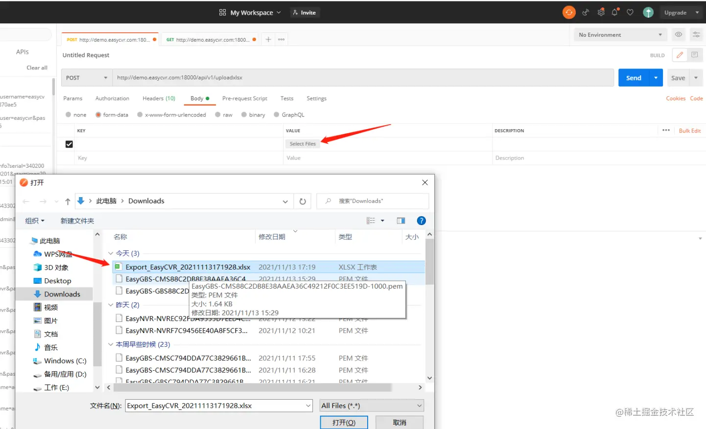Open the comments icon beside BUILD
The height and width of the screenshot is (429, 706).
[694, 55]
